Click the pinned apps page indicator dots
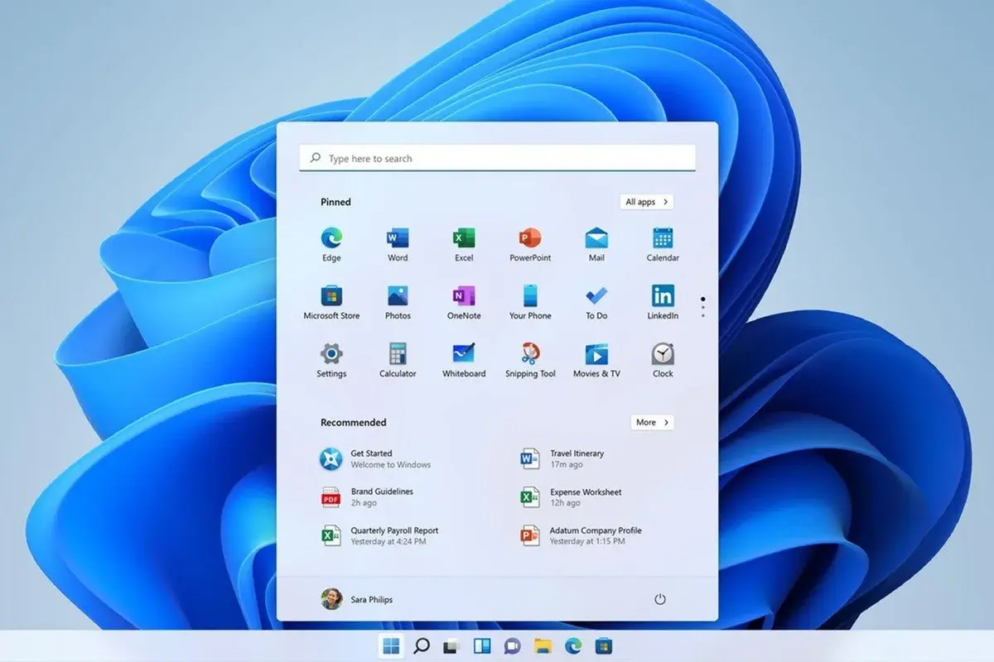994x662 pixels. 703,306
